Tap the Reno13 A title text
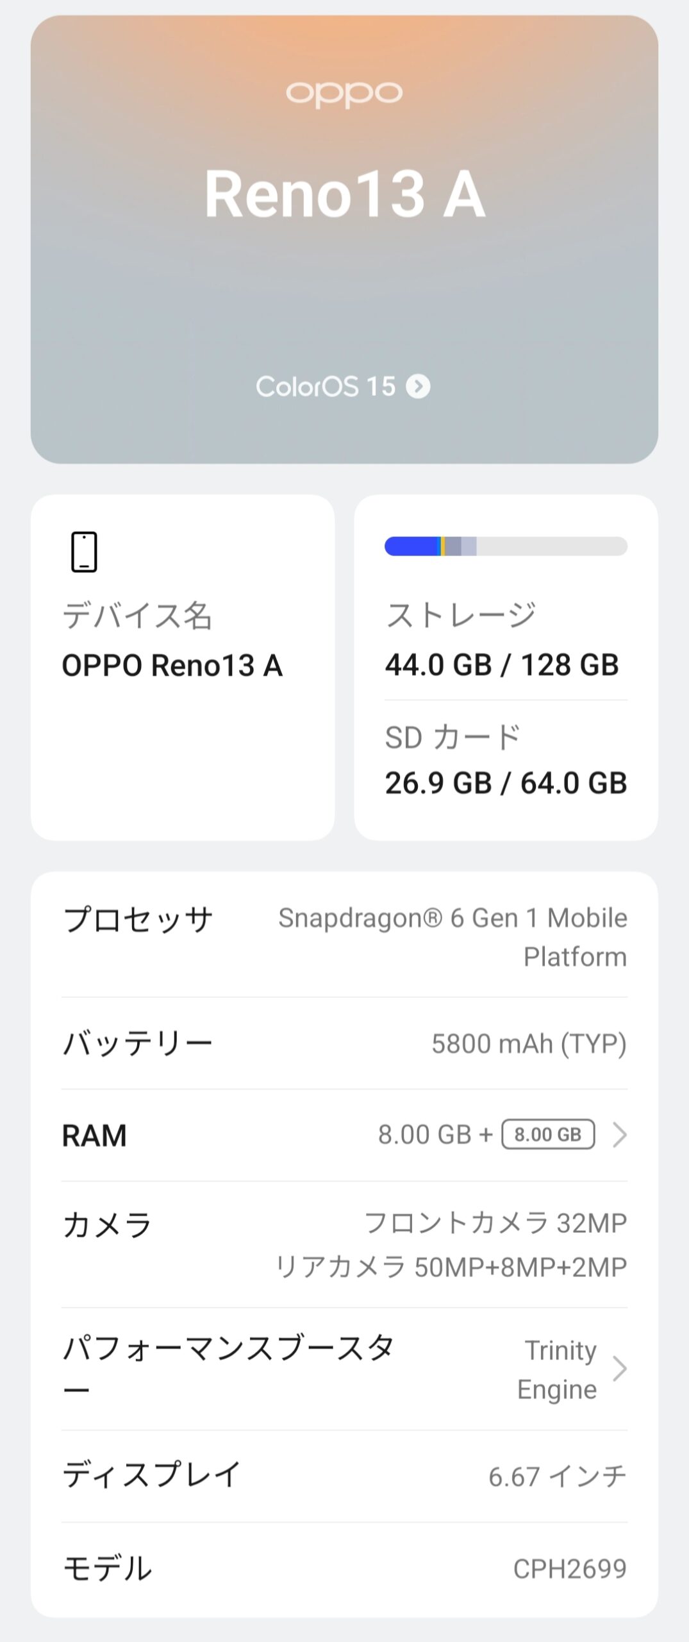Viewport: 689px width, 1642px height. pos(344,194)
